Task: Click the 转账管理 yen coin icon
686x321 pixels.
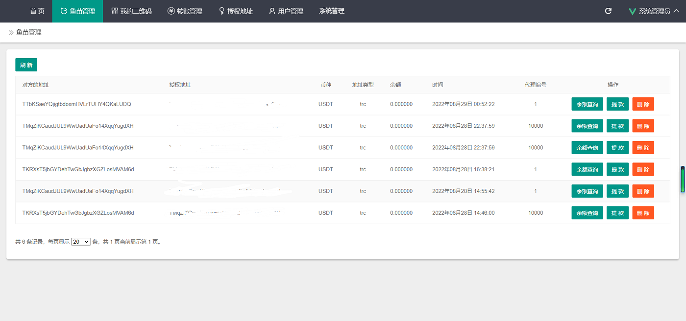Action: (x=171, y=11)
